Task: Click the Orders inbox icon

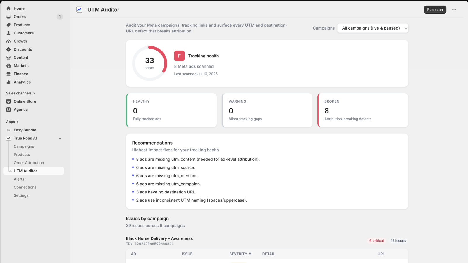Action: tap(8, 17)
